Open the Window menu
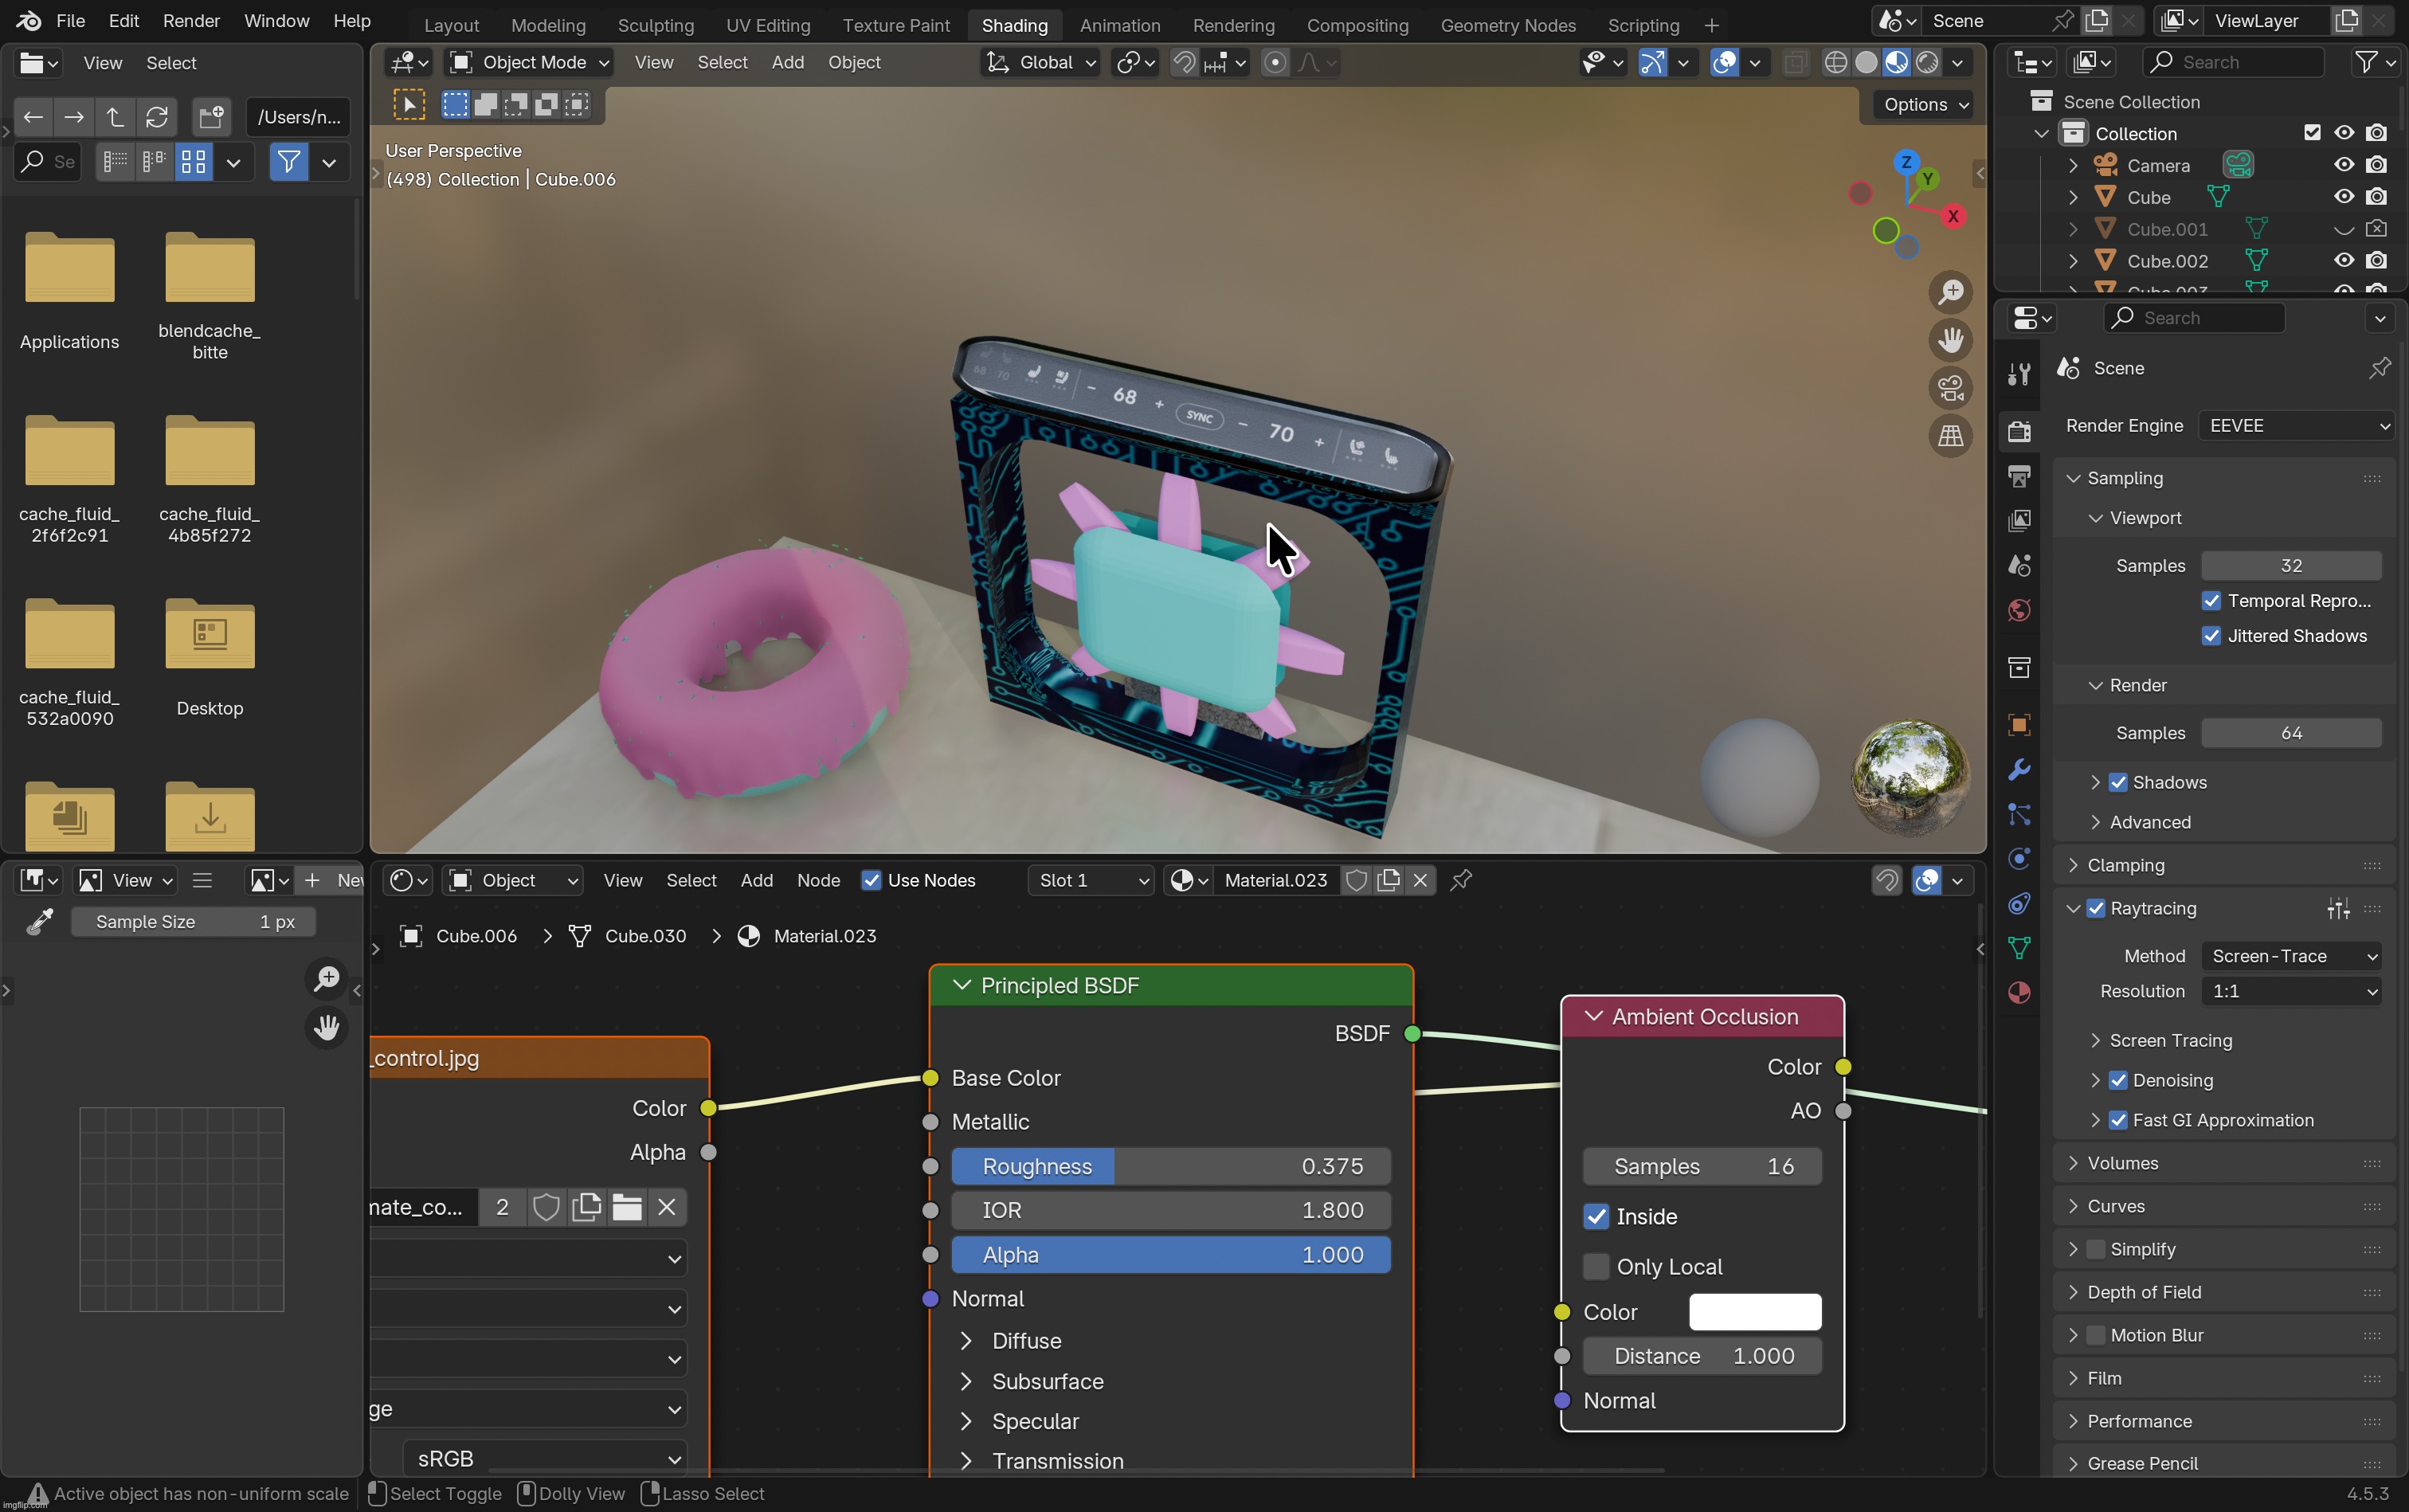The height and width of the screenshot is (1512, 2409). (276, 21)
